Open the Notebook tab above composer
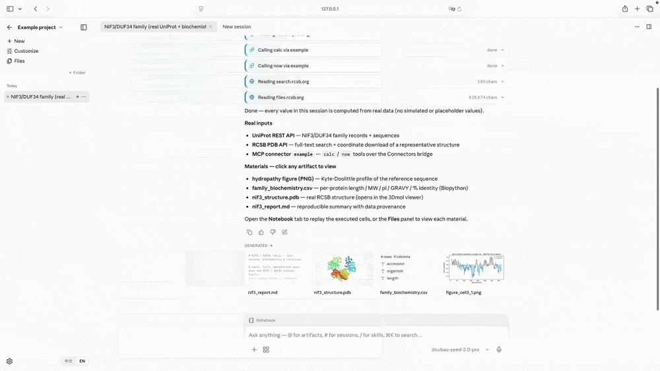660x371 pixels. coord(262,320)
